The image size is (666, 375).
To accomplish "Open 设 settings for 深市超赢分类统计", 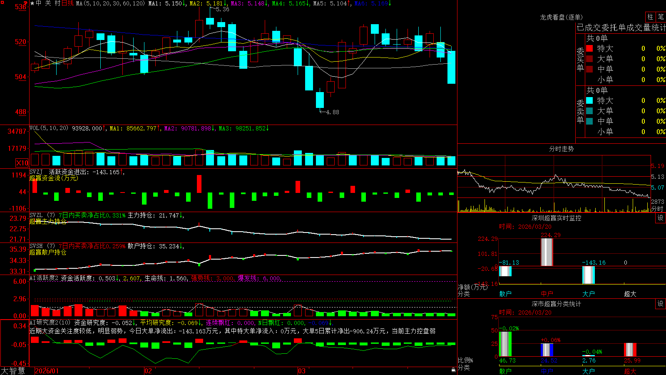I will [661, 304].
